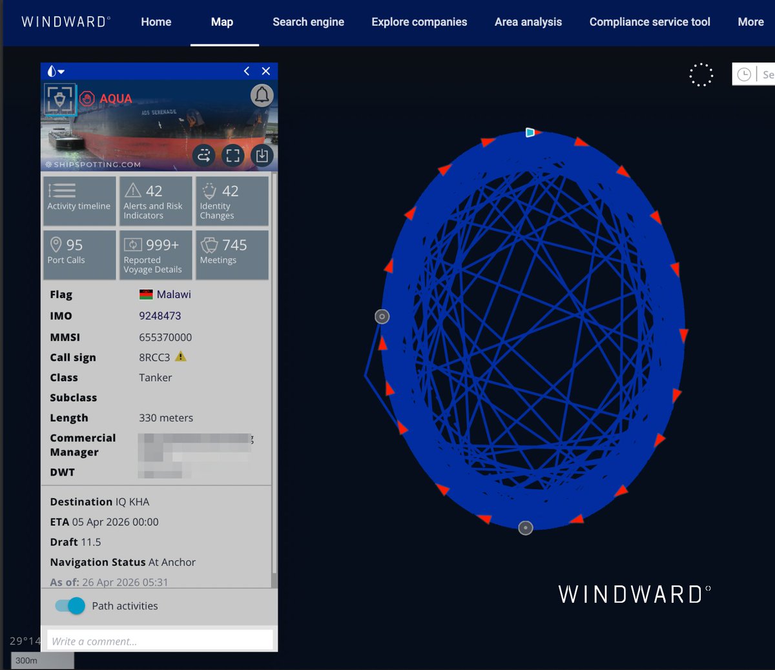
Task: Open the Search engine menu item
Action: (308, 22)
